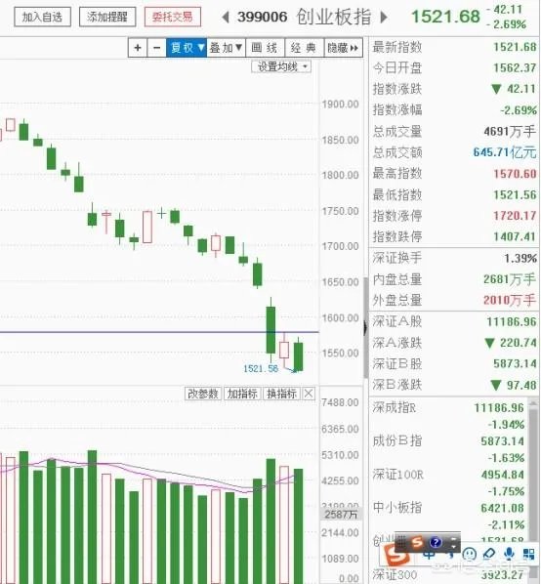The width and height of the screenshot is (541, 584).
Task: Open the 复权 dropdown
Action: coord(187,48)
